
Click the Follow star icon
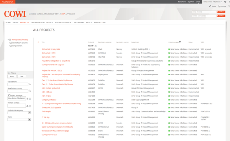coord(219,6)
